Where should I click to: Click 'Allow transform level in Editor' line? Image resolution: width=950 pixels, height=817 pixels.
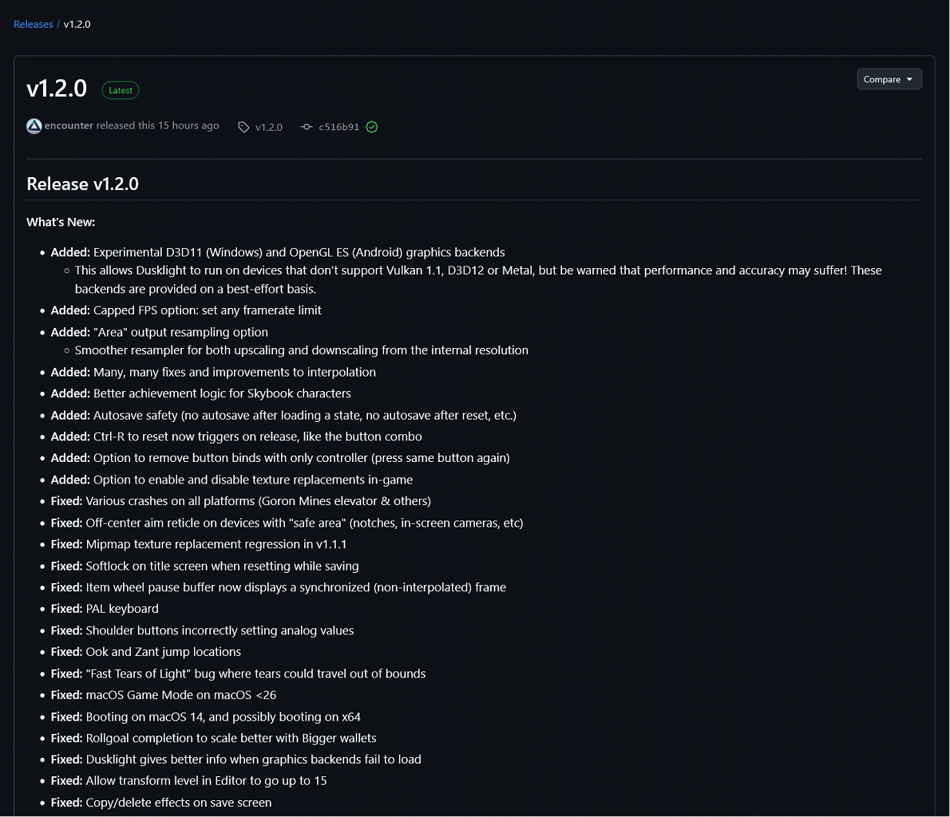(x=189, y=780)
